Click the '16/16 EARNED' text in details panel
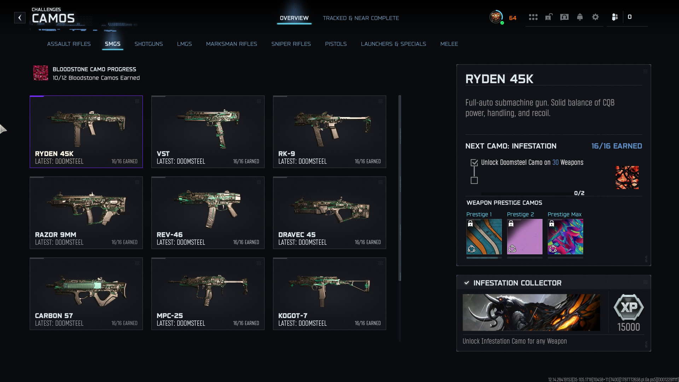Screen dimensions: 679x382 [617, 146]
